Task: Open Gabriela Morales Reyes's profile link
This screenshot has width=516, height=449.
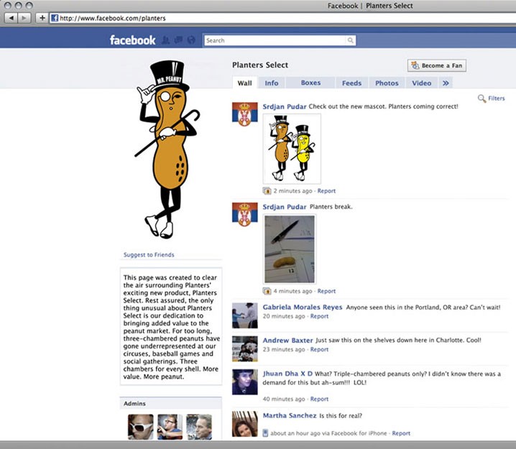Action: pyautogui.click(x=303, y=307)
